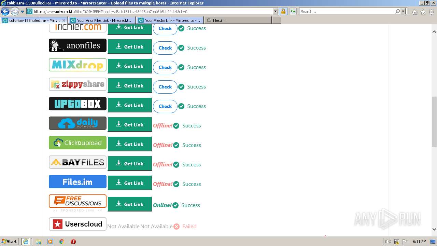Go back with the browser Back button

point(5,12)
